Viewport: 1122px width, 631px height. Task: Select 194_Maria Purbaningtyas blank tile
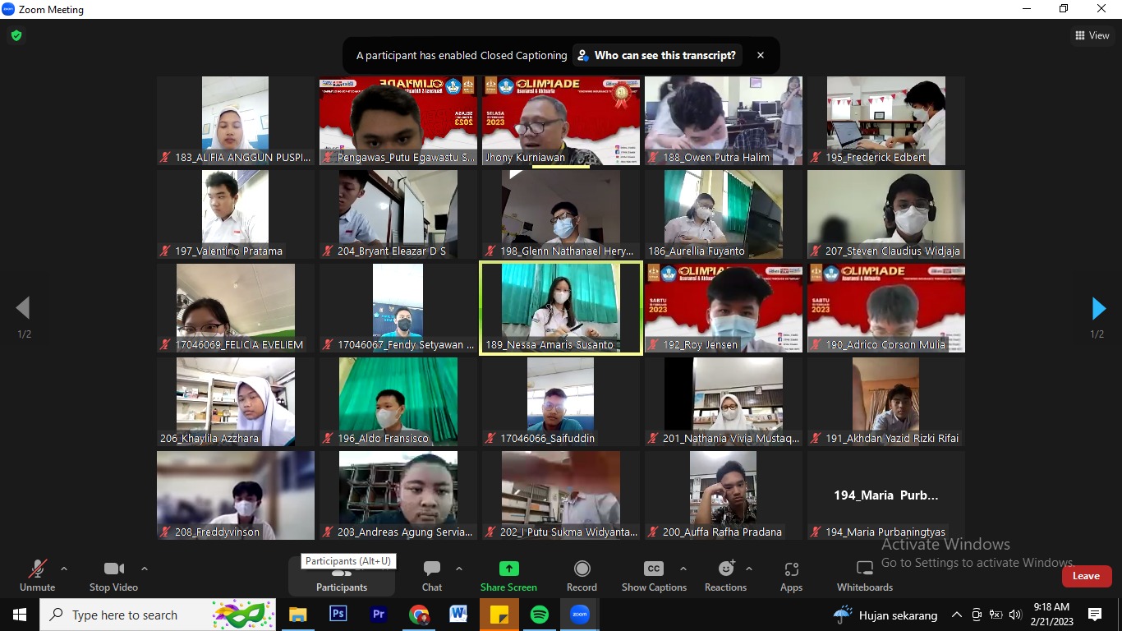[x=886, y=495]
